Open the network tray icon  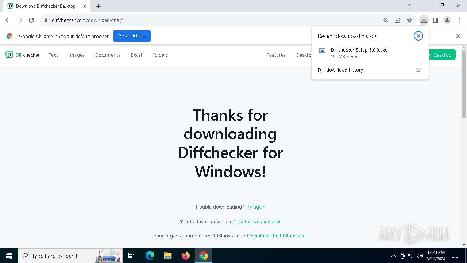coord(411,256)
